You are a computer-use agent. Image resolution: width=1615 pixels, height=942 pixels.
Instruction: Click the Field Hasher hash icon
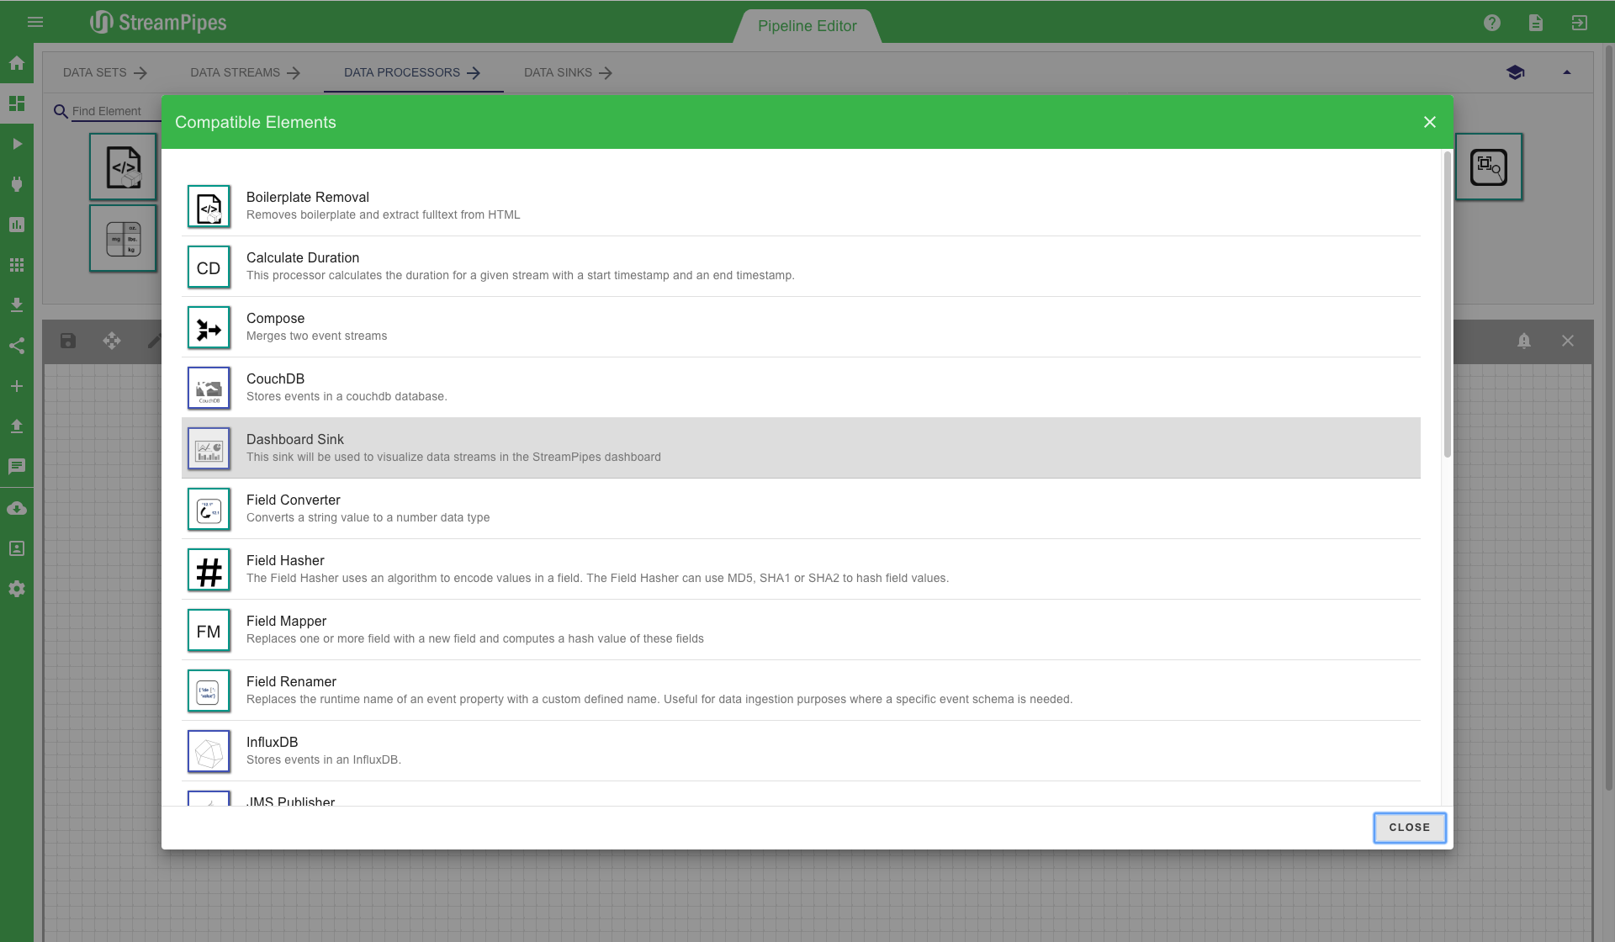209,570
